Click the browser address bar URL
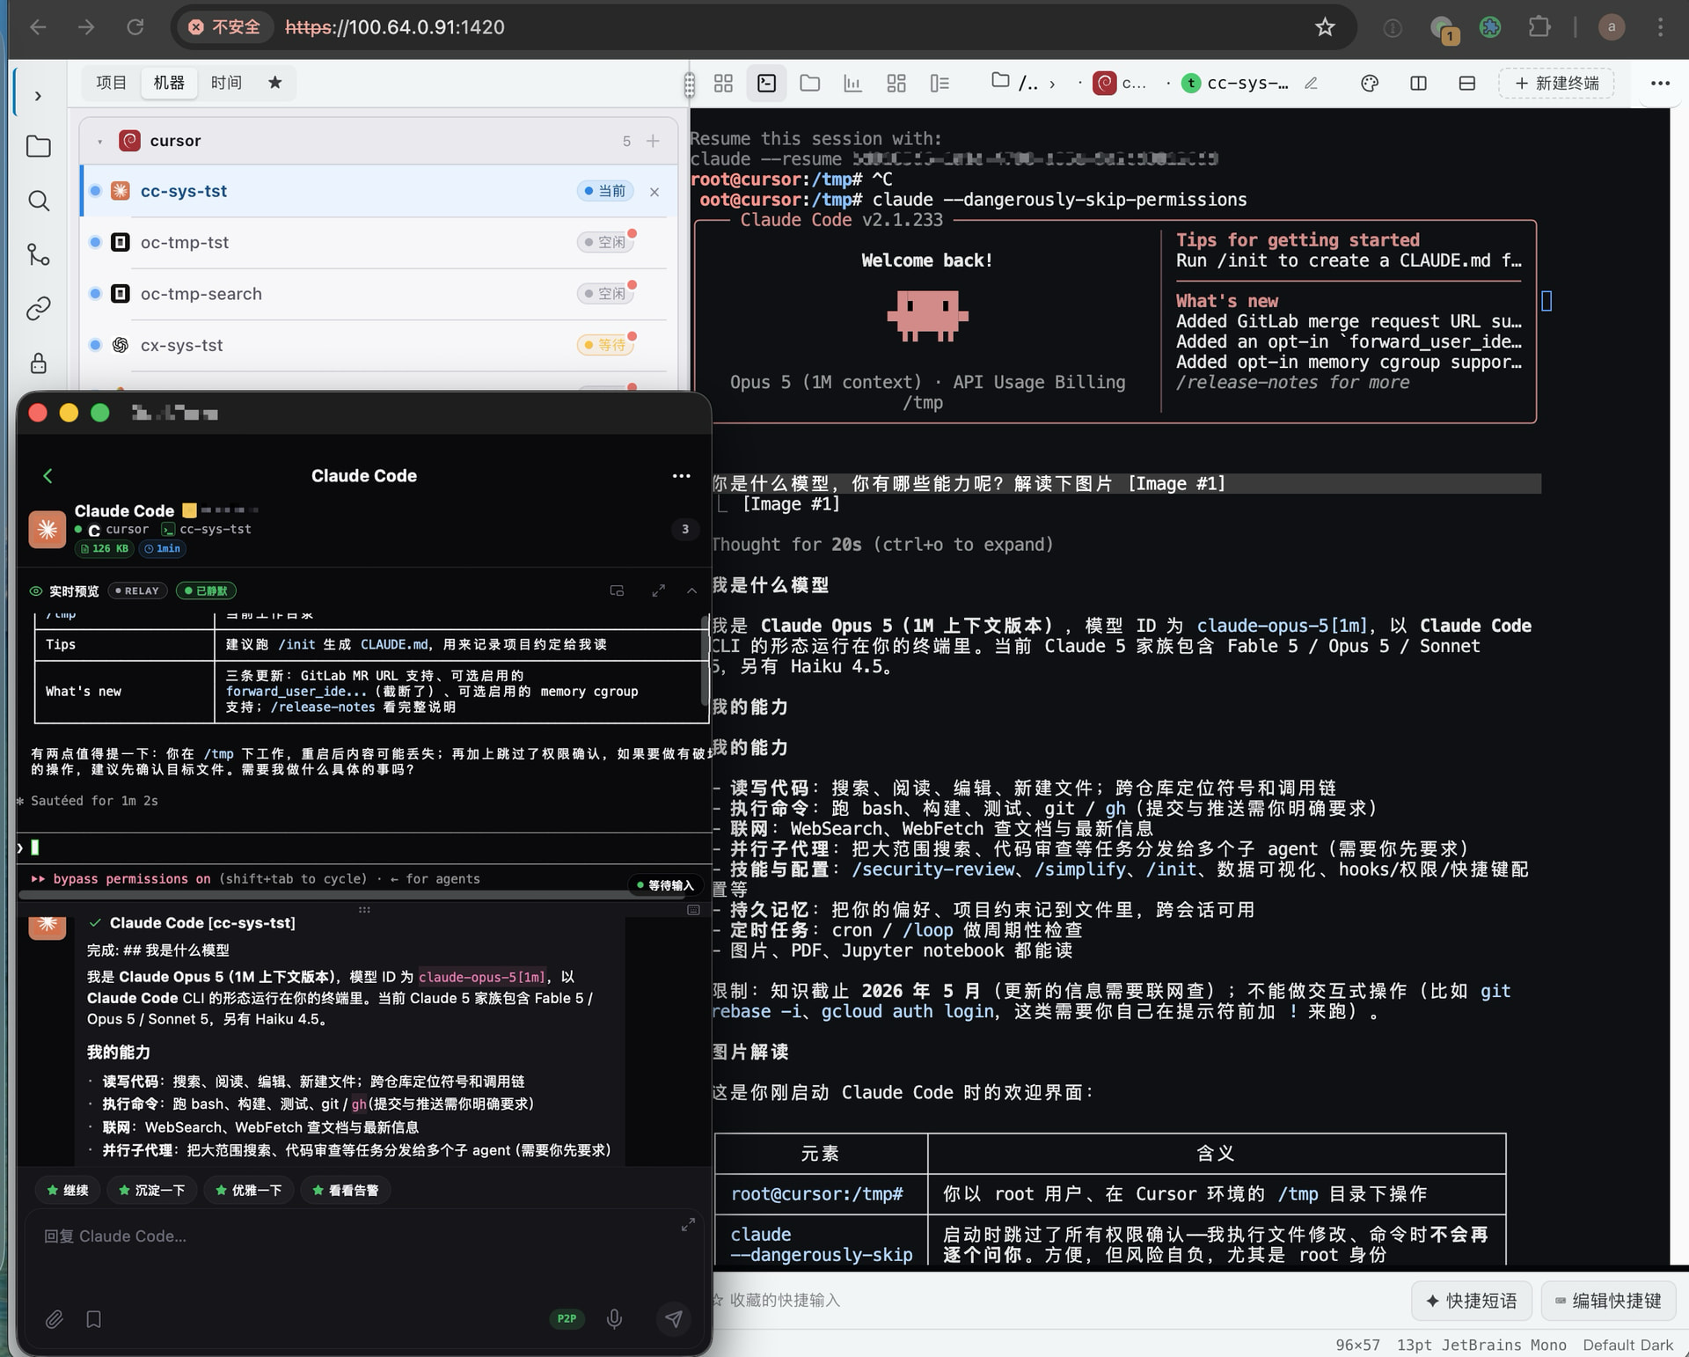 coord(395,27)
